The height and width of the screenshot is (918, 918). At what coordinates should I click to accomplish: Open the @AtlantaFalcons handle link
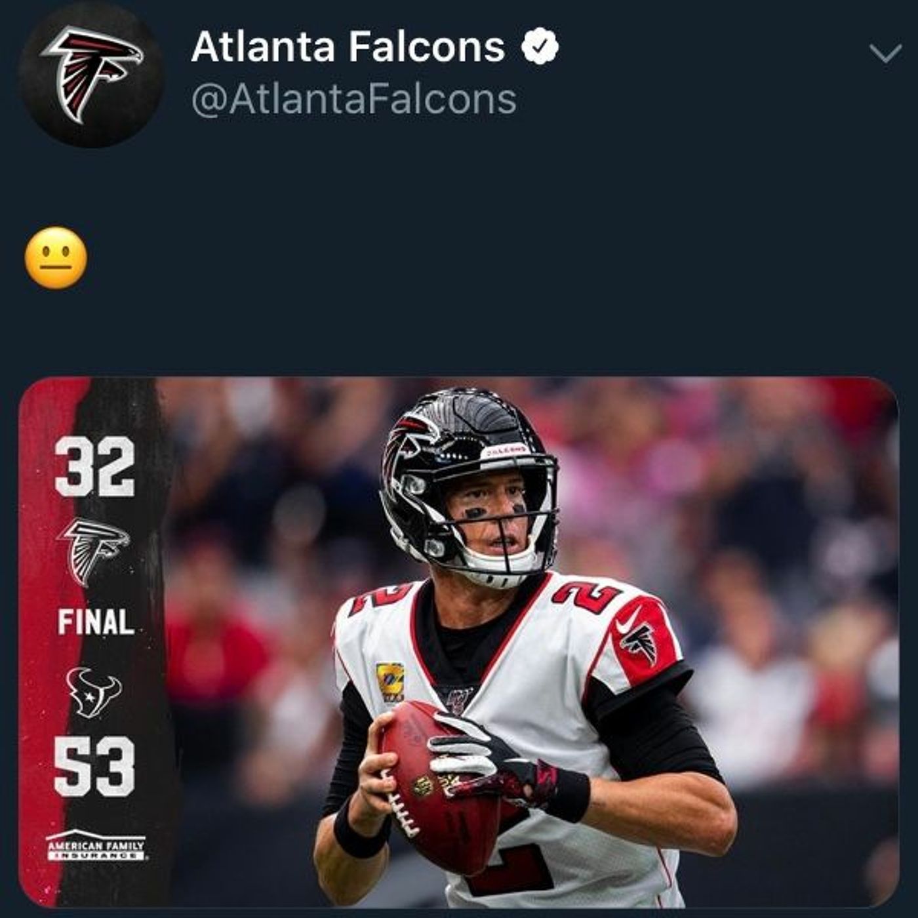click(x=353, y=100)
